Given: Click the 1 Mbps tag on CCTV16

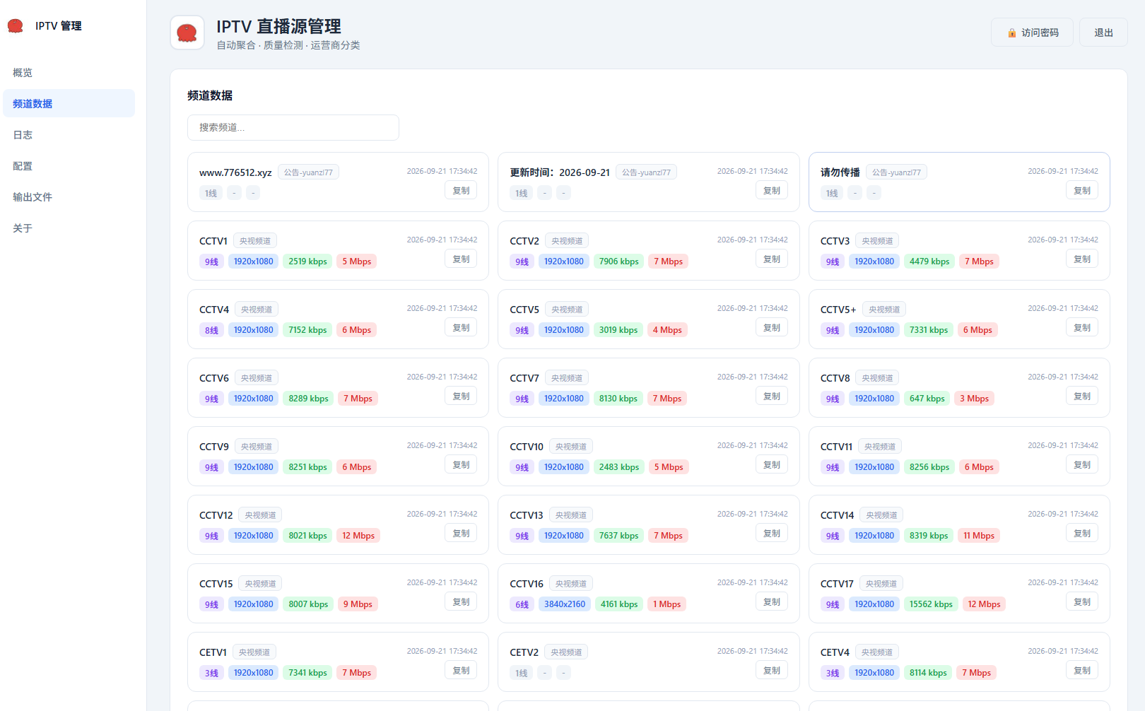Looking at the screenshot, I should pos(667,604).
